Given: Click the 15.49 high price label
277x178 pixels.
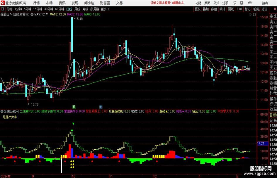Looking at the screenshot, I should 79,19.
